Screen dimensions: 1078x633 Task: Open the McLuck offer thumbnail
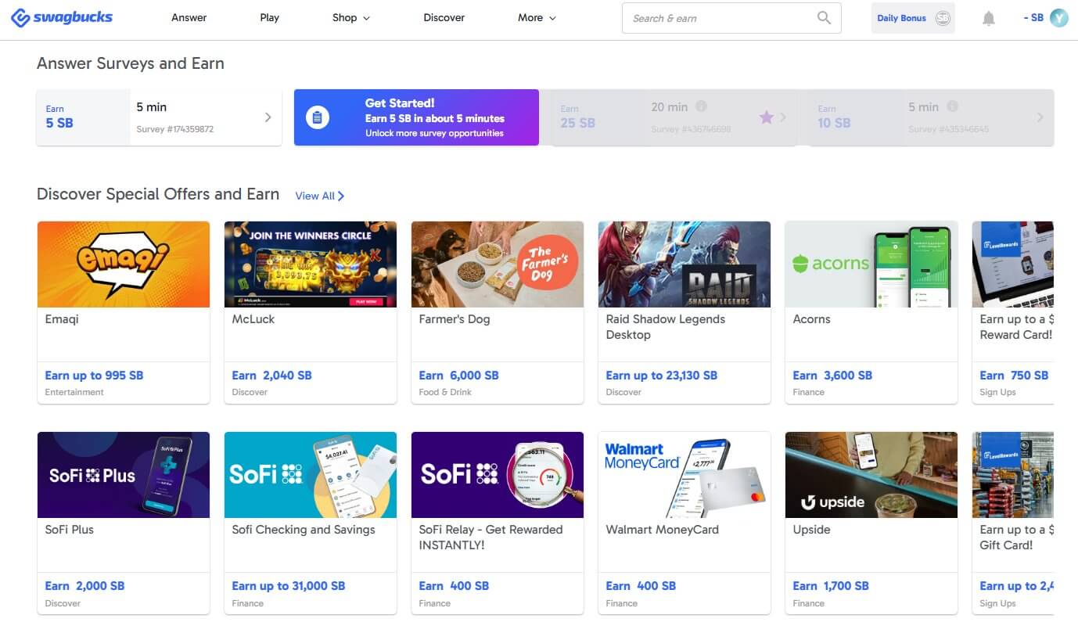coord(311,264)
